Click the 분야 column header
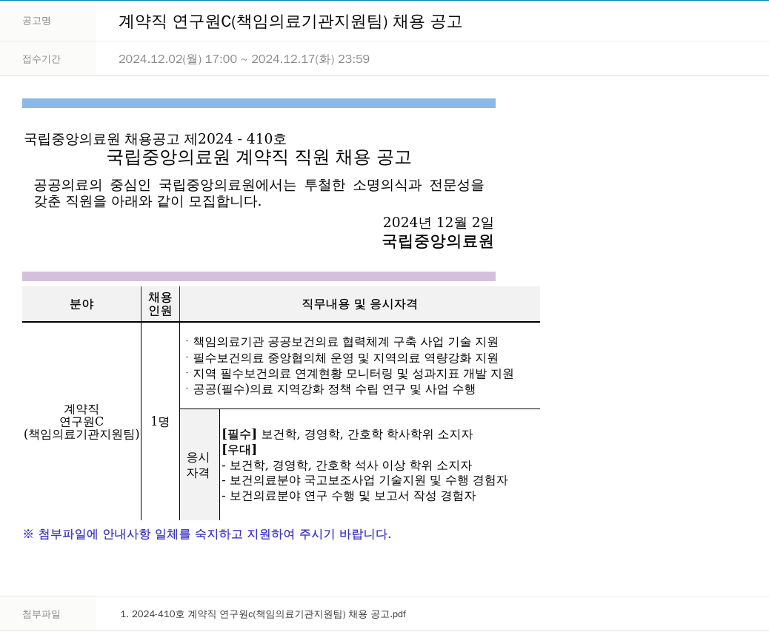This screenshot has height=632, width=769. click(x=81, y=304)
